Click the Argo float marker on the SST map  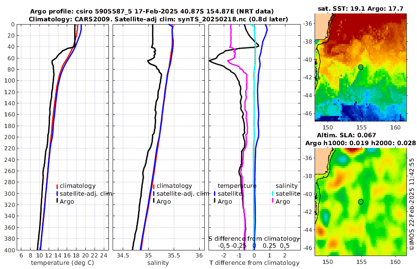tap(360, 67)
